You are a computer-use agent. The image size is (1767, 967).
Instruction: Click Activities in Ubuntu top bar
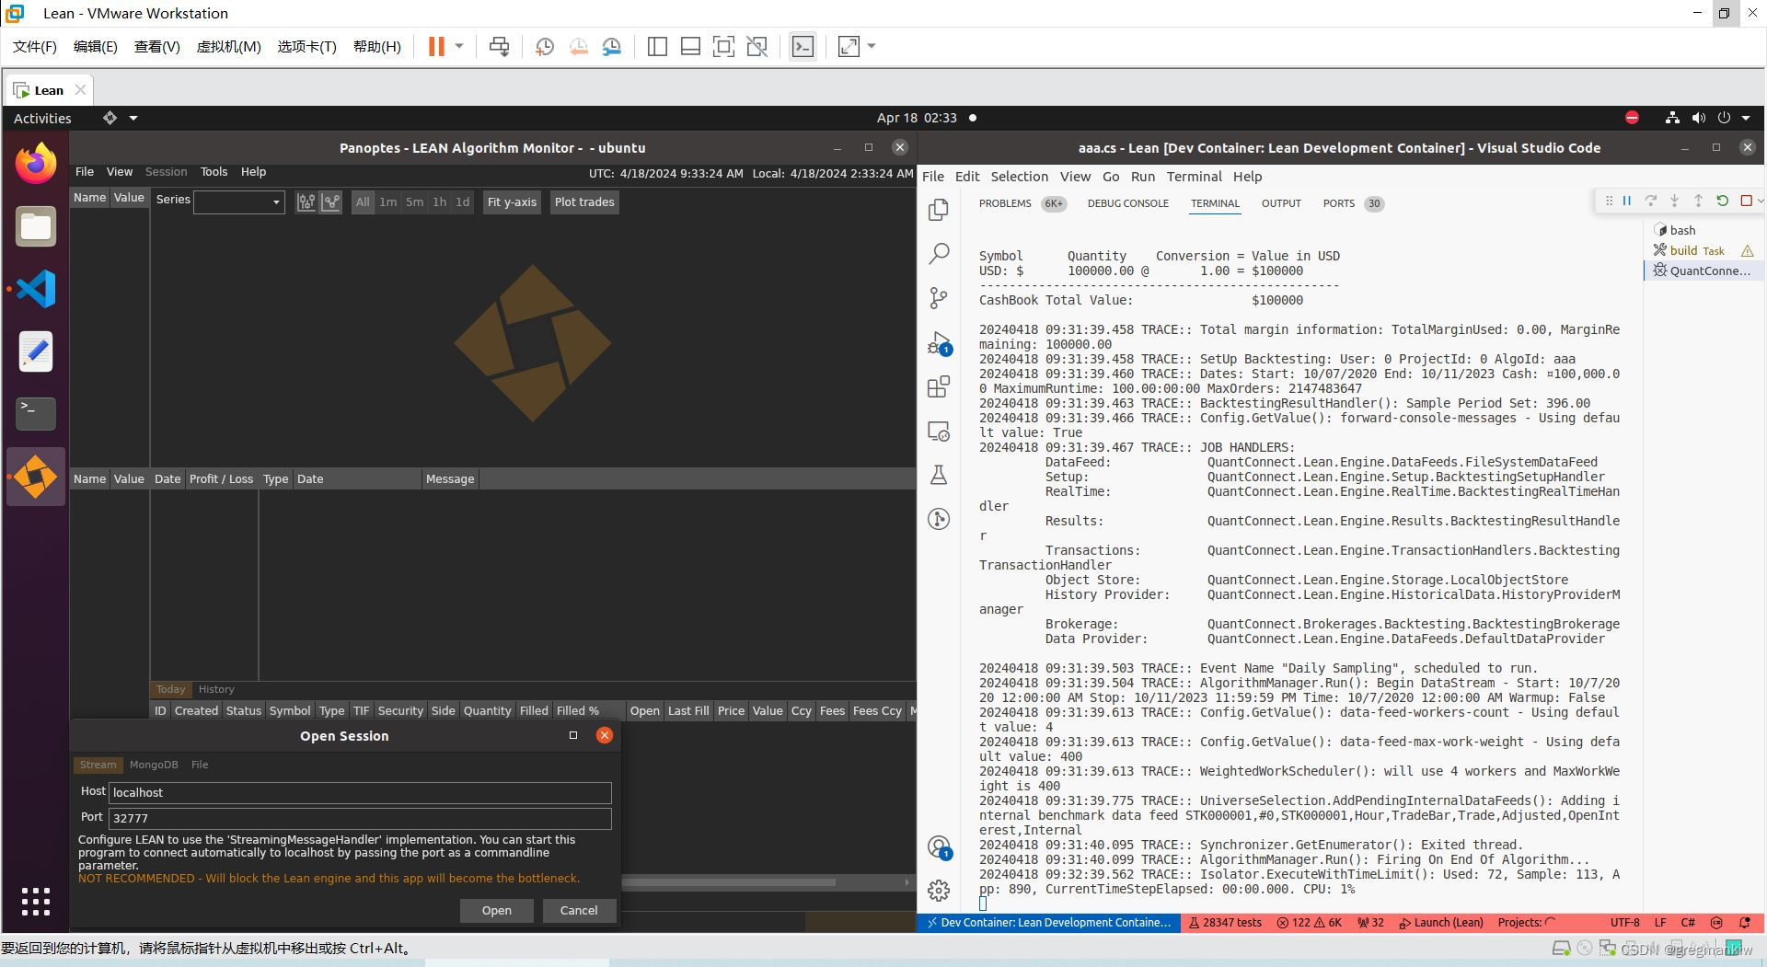(42, 118)
